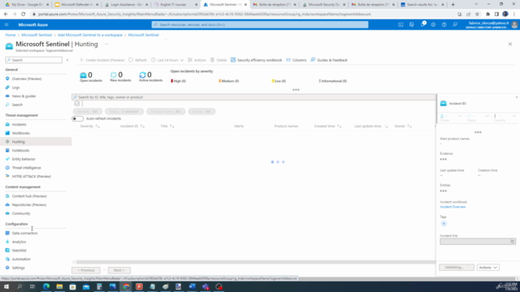Open Data connectors in the sidebar

(x=24, y=233)
